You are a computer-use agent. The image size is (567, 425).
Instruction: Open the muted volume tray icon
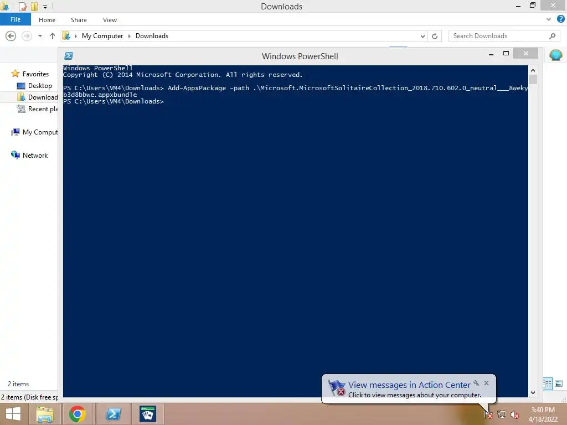515,414
